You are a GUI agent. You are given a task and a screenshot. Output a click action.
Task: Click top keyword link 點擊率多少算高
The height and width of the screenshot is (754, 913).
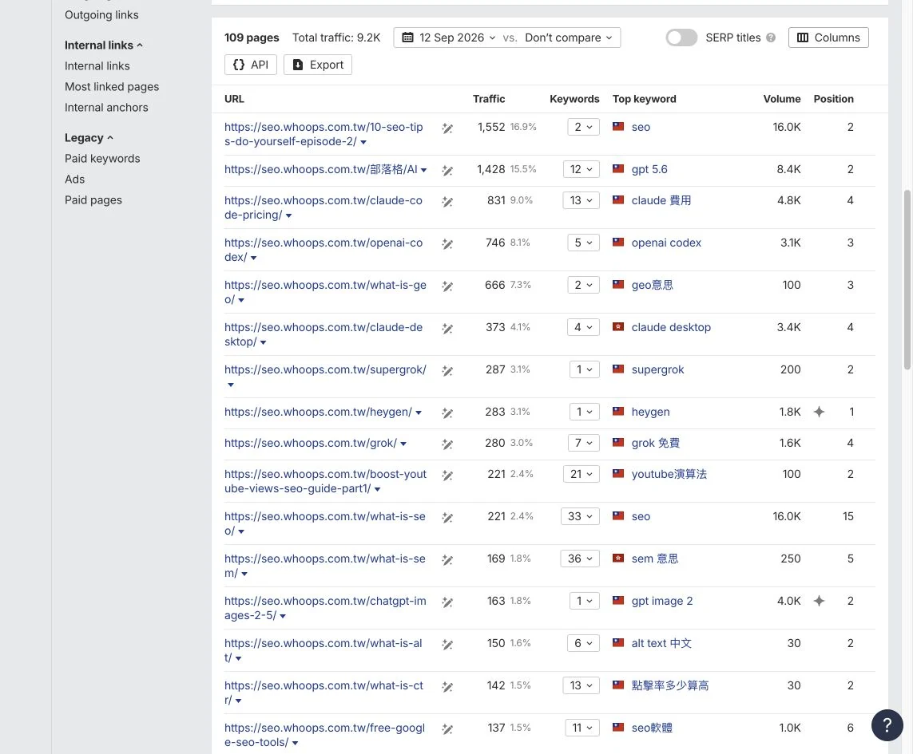pyautogui.click(x=670, y=685)
